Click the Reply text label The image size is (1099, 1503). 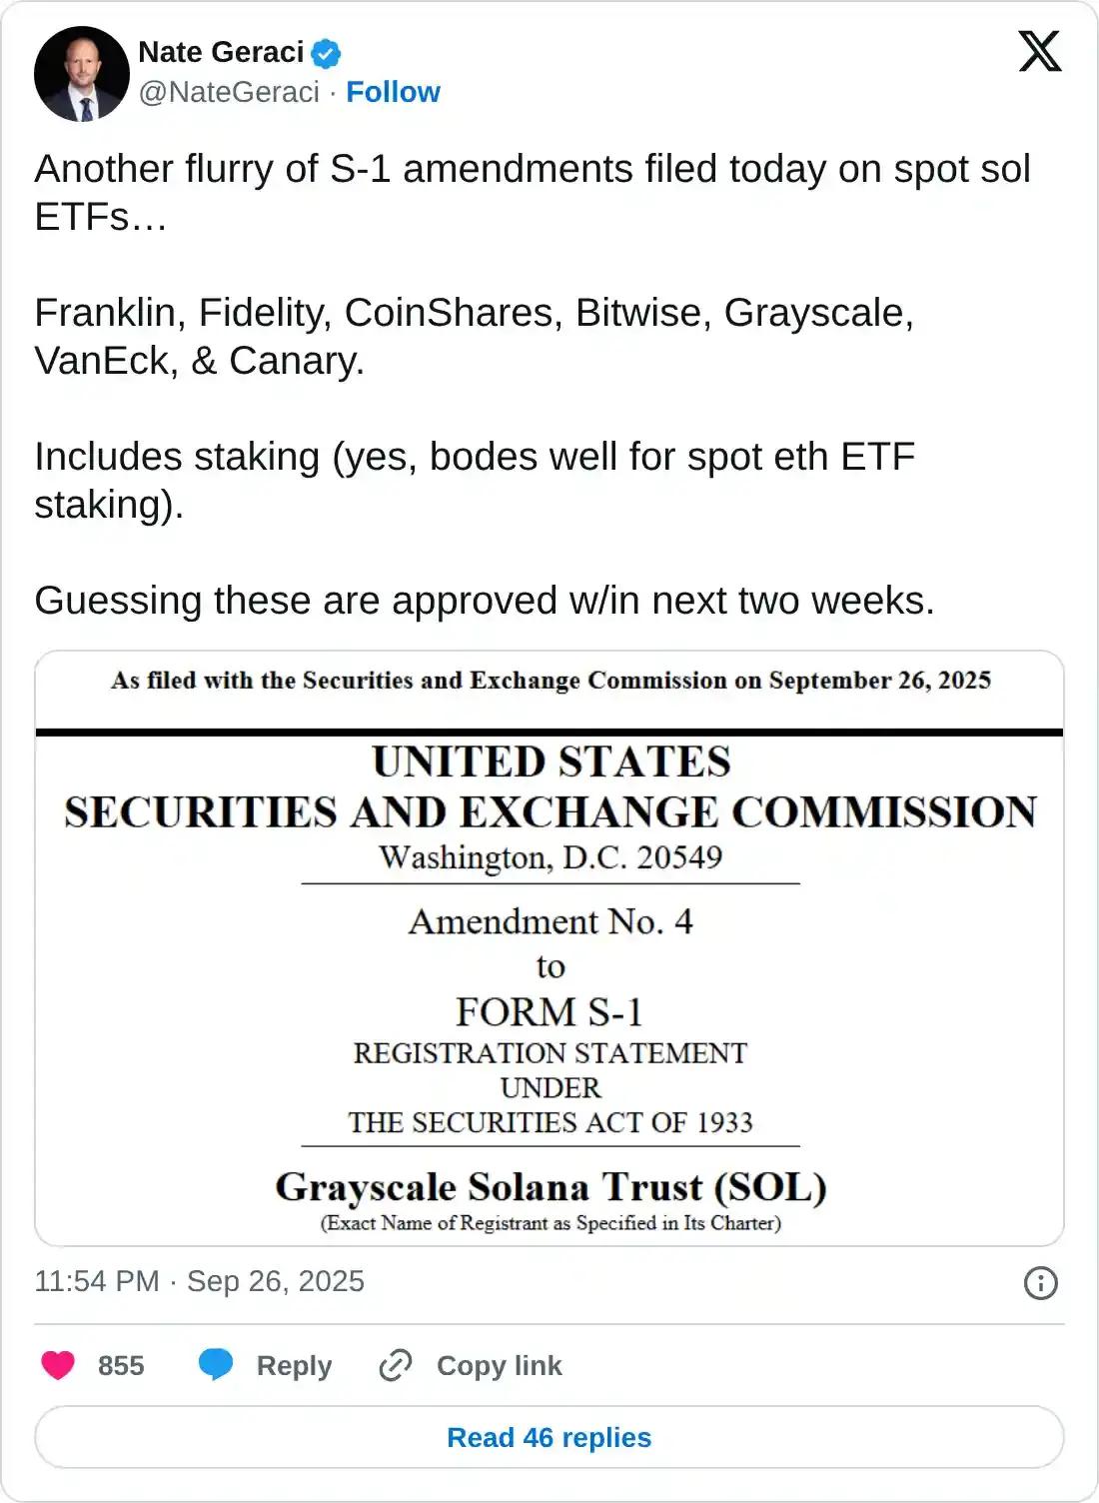(x=294, y=1366)
